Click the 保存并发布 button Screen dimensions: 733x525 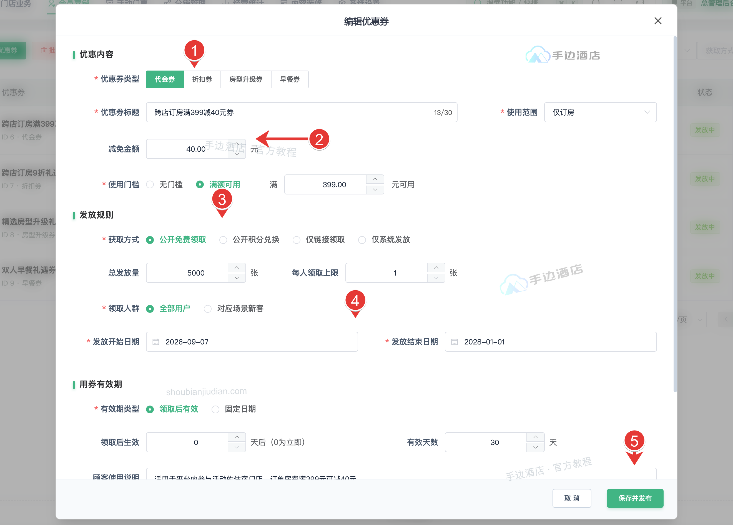(x=635, y=498)
